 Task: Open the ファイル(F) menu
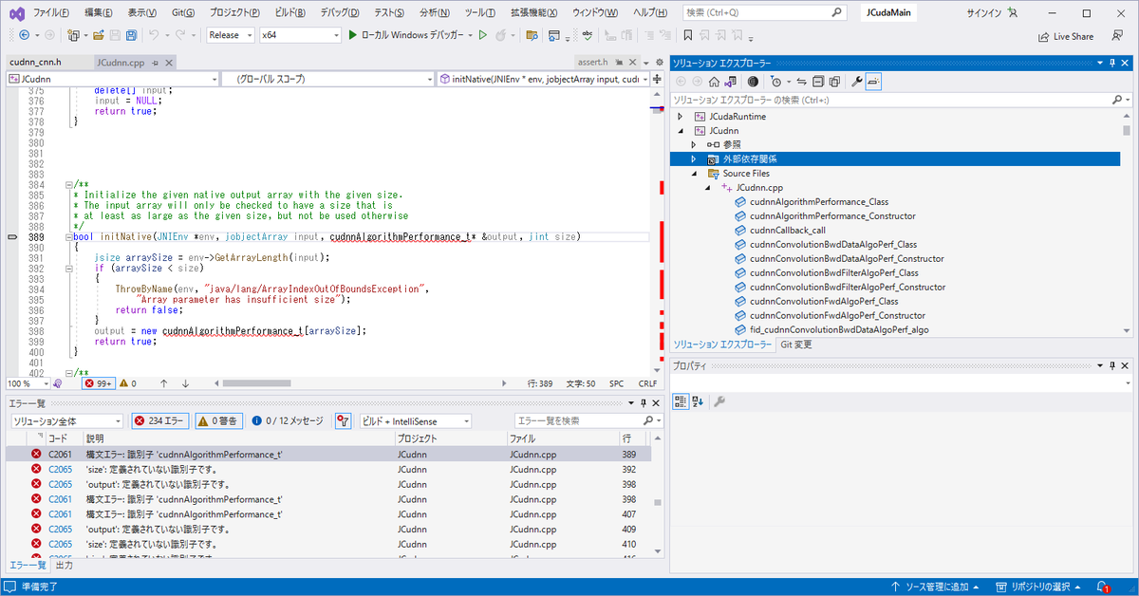[50, 13]
